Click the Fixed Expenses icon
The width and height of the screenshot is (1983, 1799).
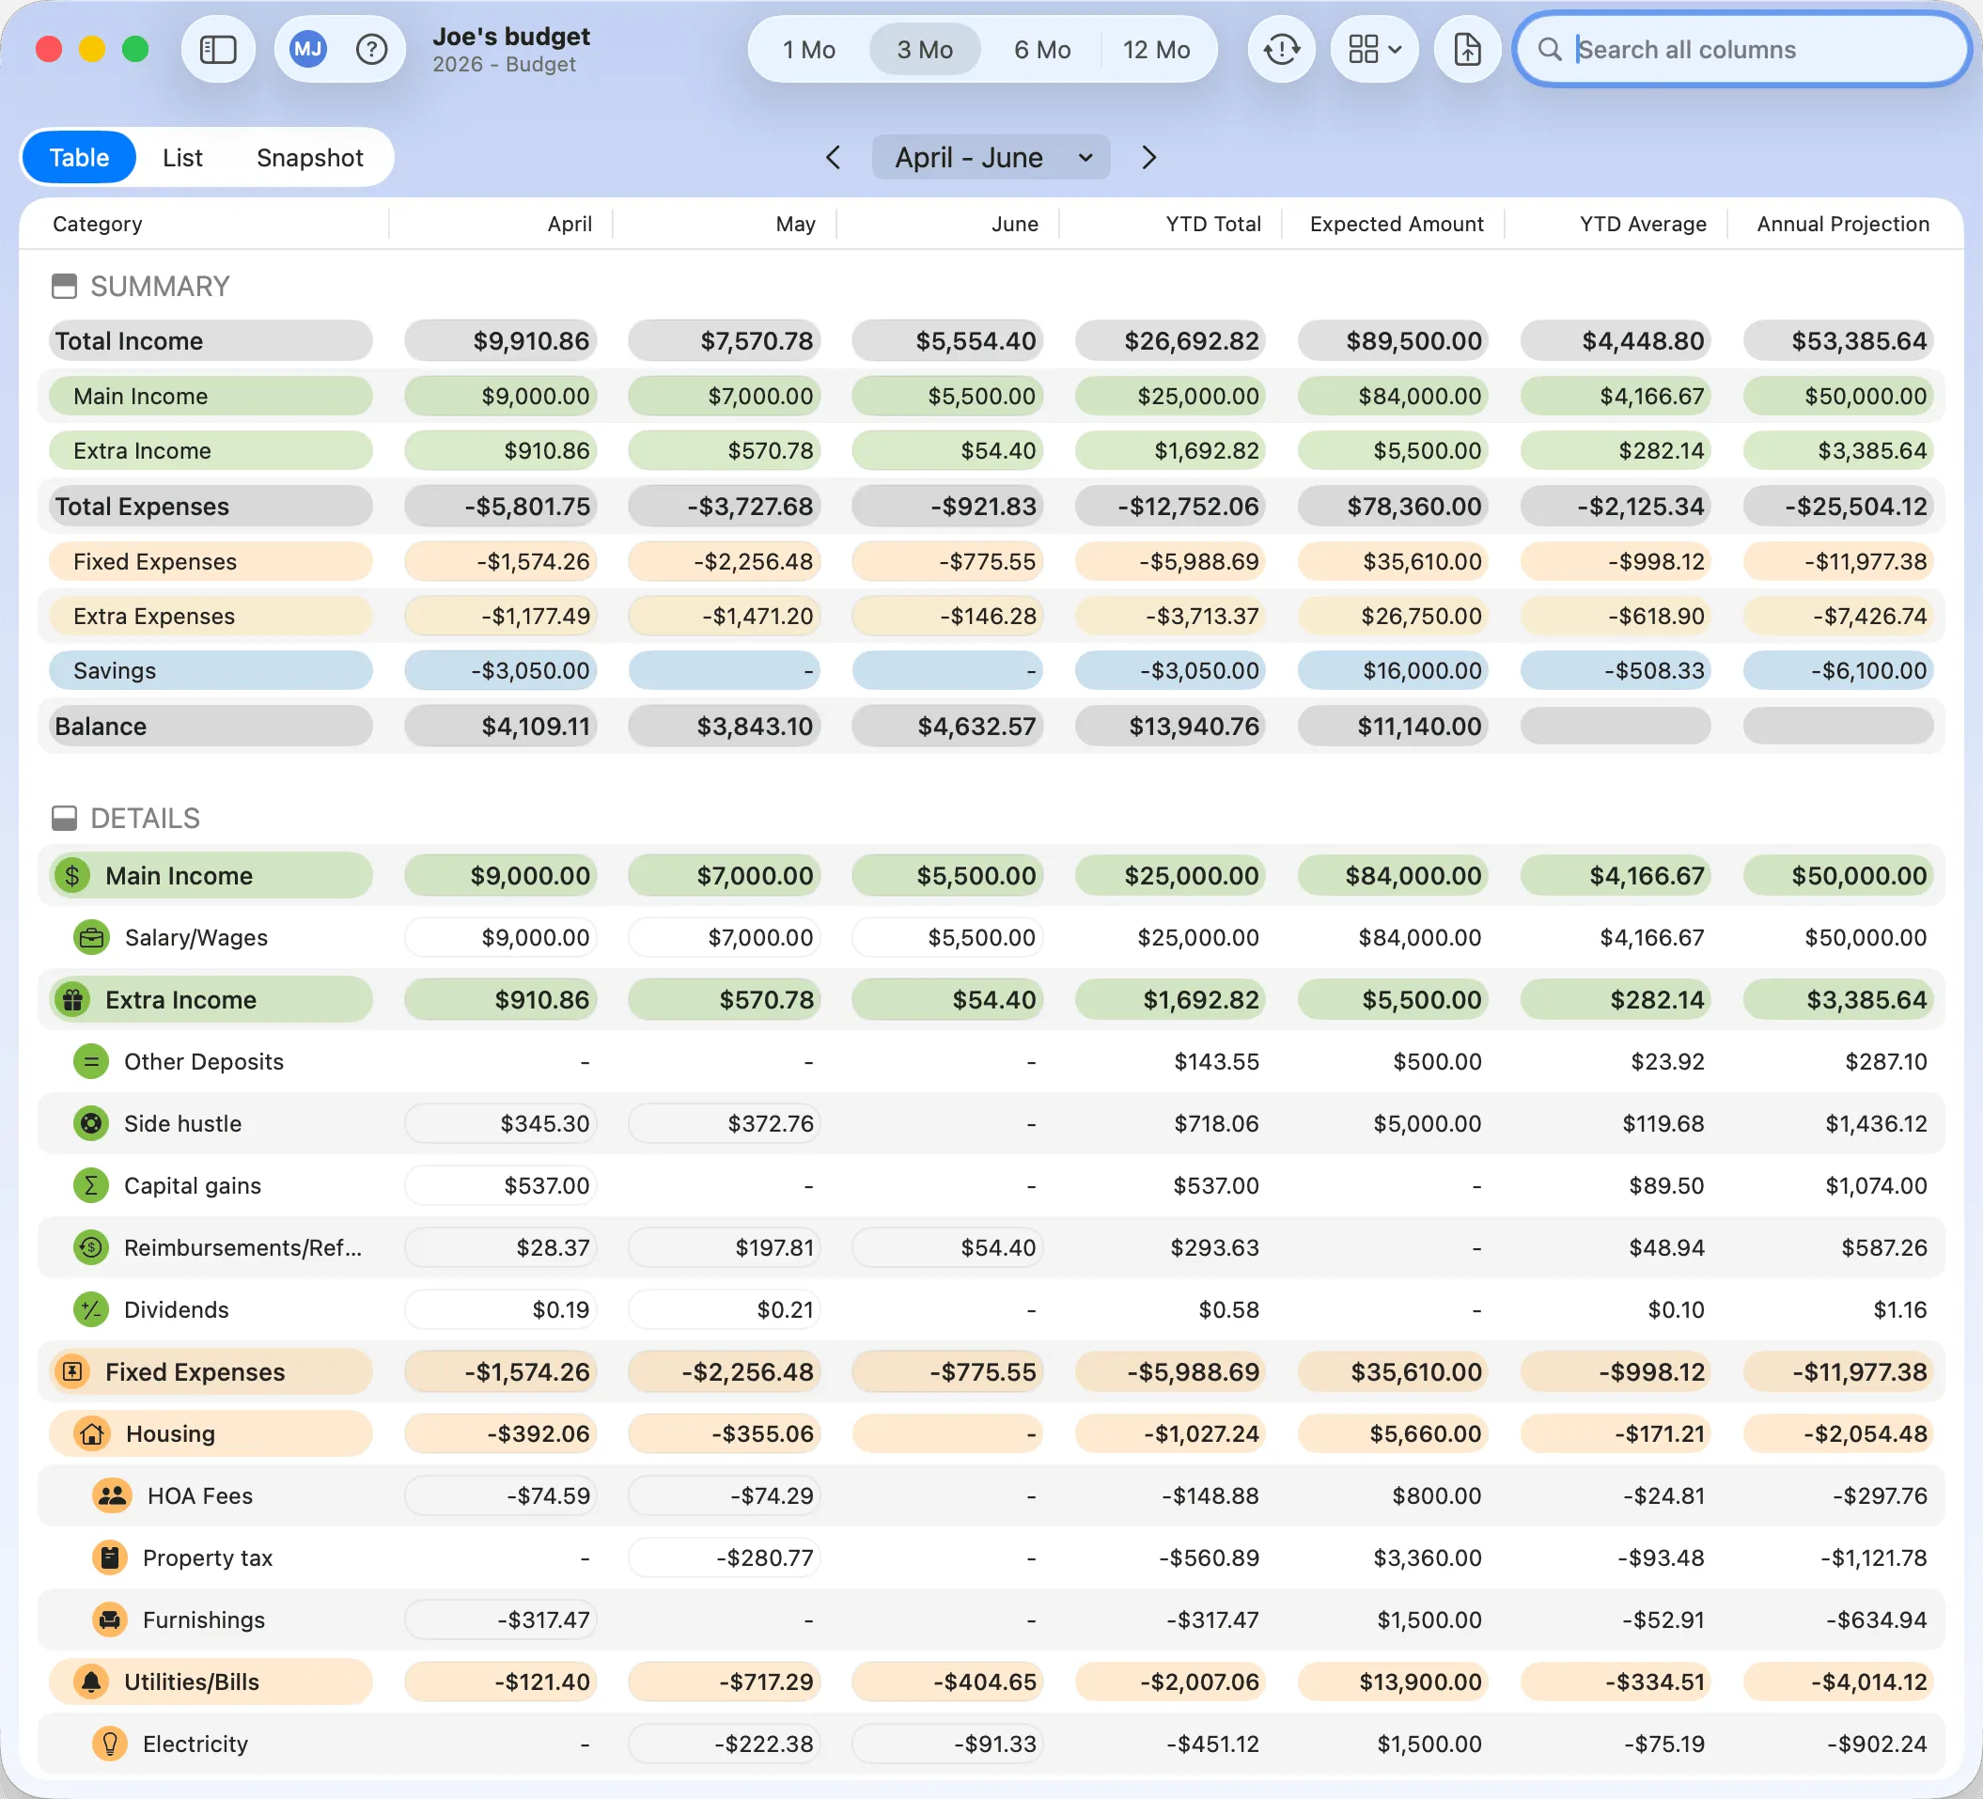(71, 1371)
